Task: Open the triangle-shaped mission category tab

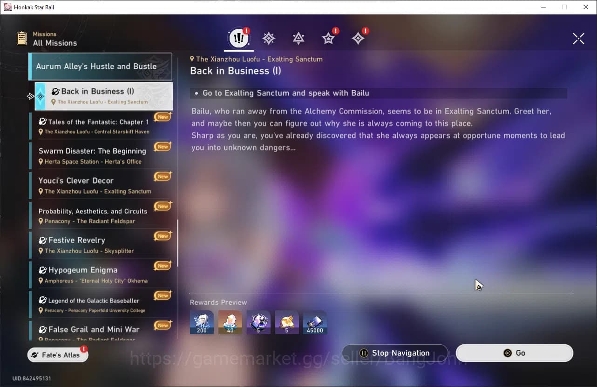Action: (x=298, y=39)
